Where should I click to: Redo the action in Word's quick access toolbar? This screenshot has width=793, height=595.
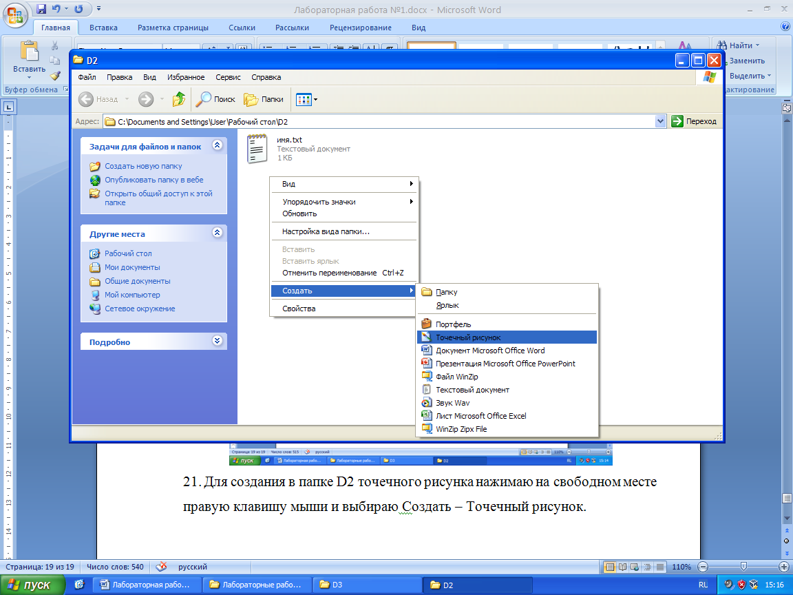pyautogui.click(x=79, y=9)
